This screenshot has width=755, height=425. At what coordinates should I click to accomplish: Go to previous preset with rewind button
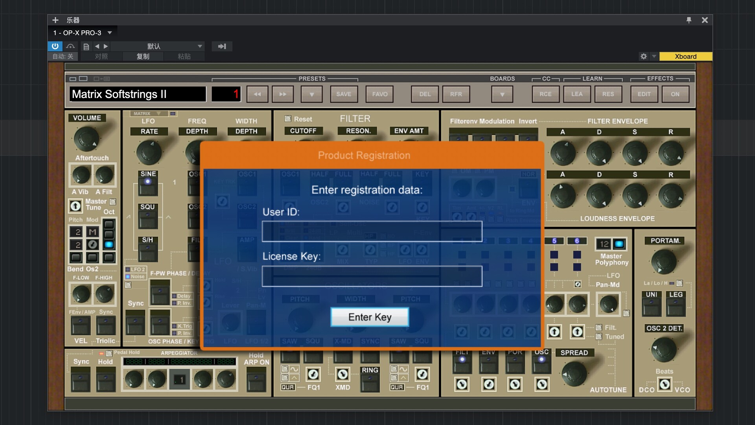257,94
